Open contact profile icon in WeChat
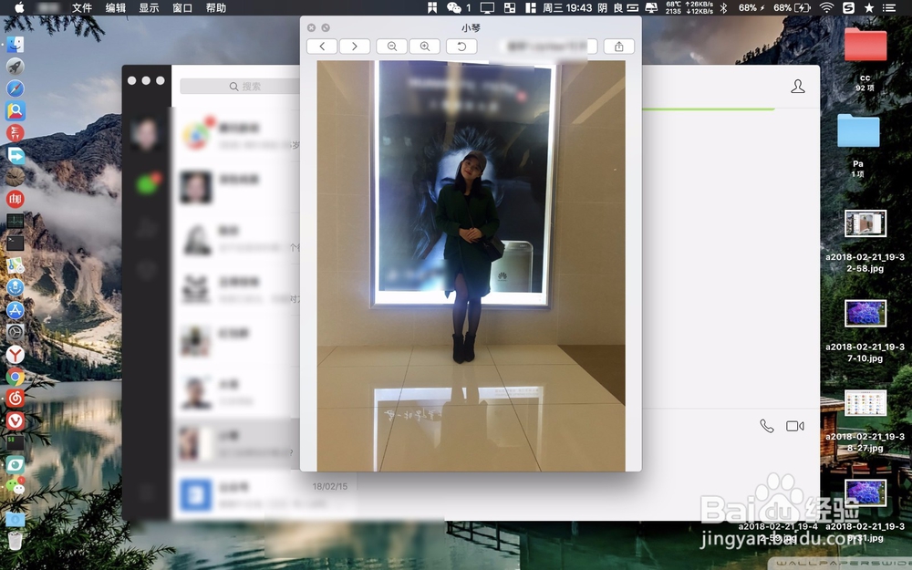 coord(798,87)
